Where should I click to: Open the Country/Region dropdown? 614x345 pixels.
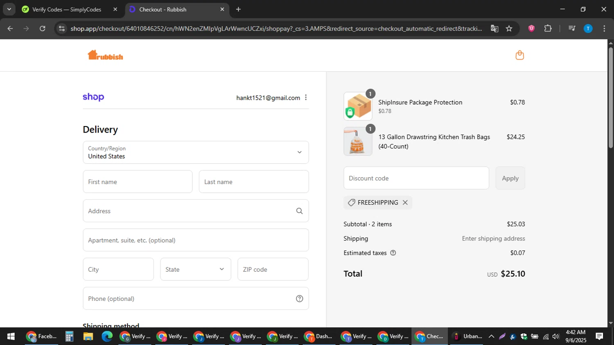196,152
